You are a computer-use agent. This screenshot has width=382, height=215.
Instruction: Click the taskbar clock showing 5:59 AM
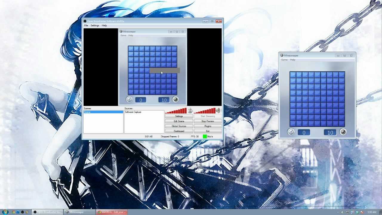point(372,212)
